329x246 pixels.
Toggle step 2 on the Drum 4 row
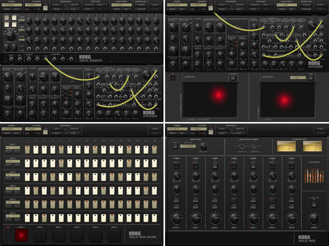point(36,191)
